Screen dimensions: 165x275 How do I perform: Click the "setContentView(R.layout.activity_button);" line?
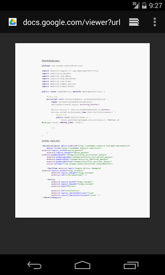tap(76, 104)
